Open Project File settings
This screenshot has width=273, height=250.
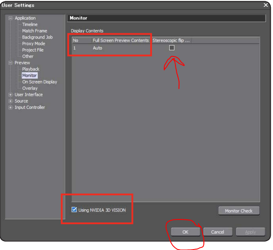click(x=33, y=50)
